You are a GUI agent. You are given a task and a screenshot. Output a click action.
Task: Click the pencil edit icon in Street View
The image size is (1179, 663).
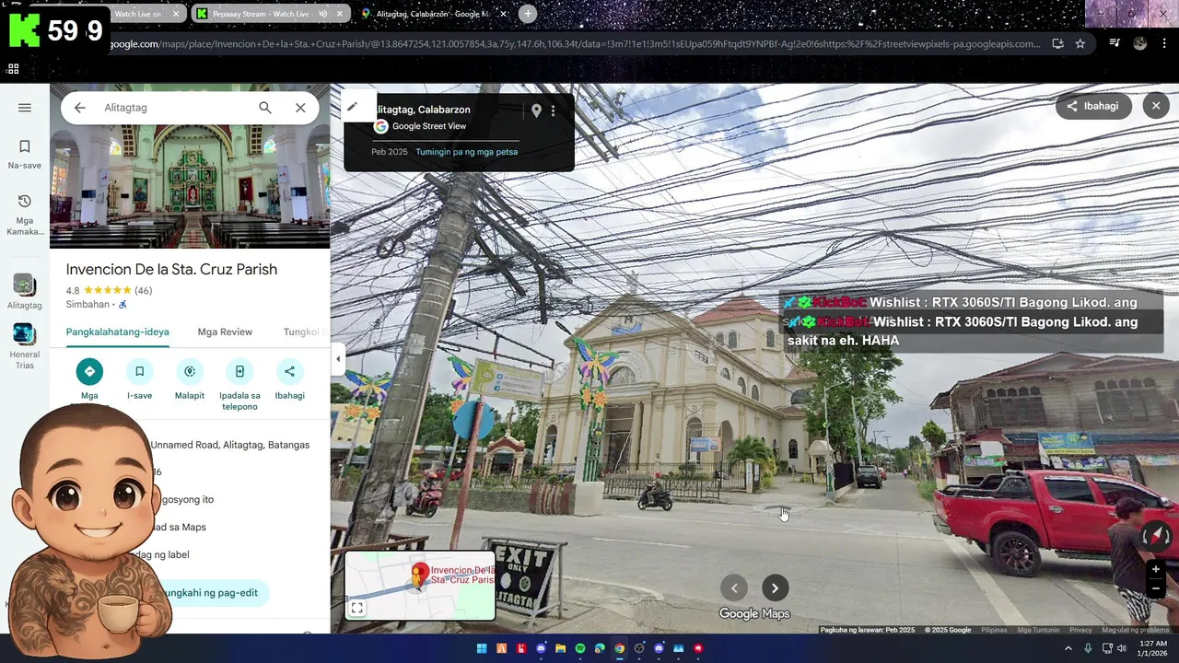click(352, 107)
